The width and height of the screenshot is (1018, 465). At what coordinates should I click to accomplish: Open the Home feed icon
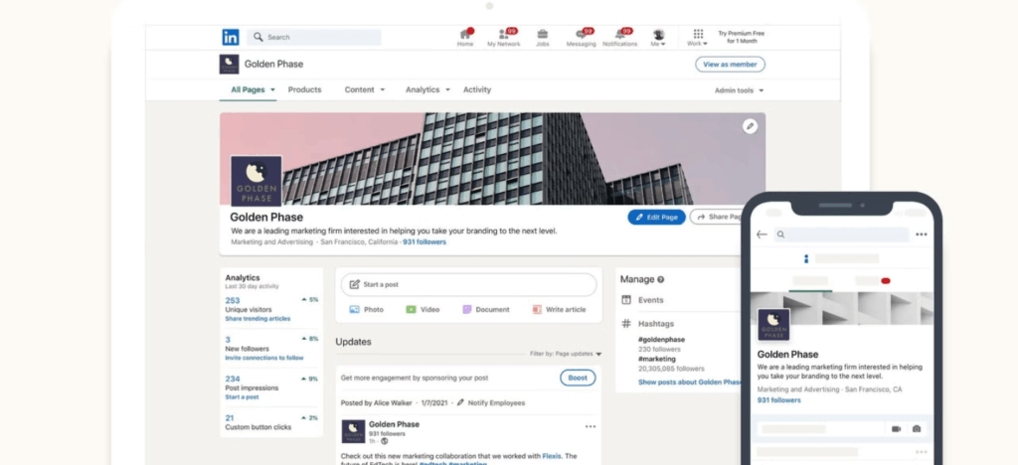point(465,36)
